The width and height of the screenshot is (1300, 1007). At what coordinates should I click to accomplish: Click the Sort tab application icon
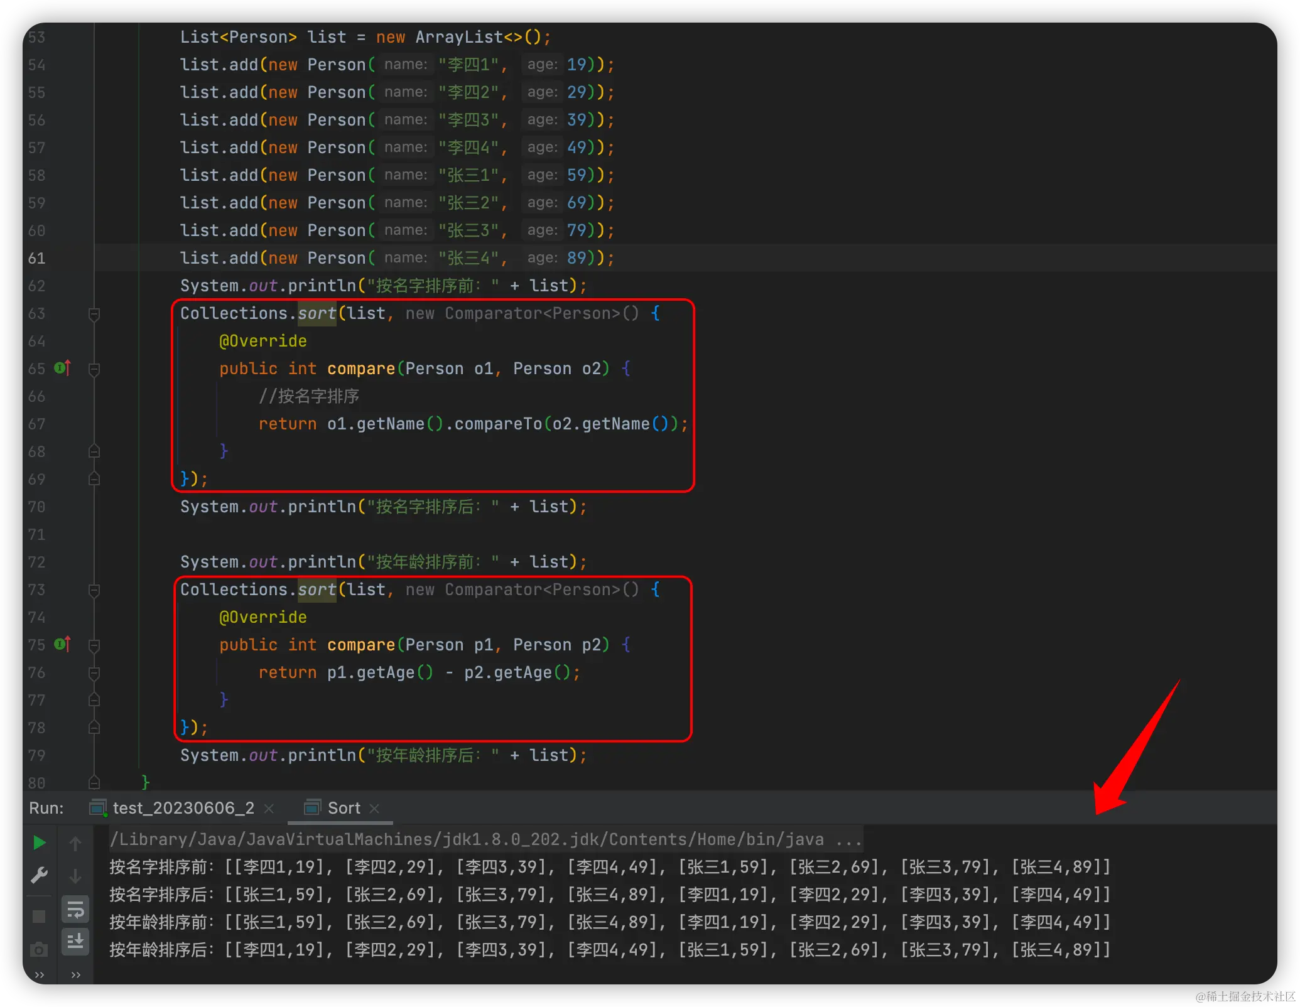[312, 808]
